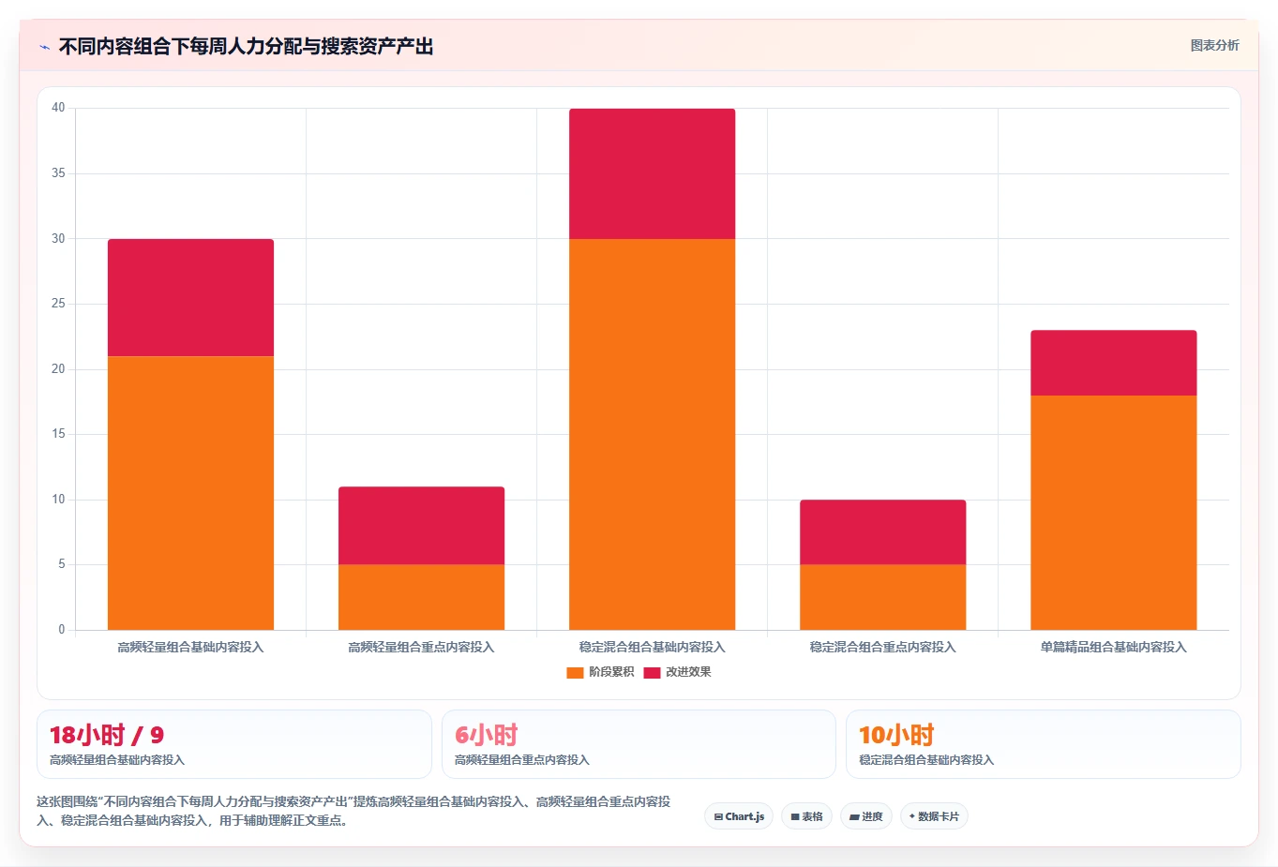Select the Chart.js tag chip
The image size is (1278, 867).
pos(739,816)
